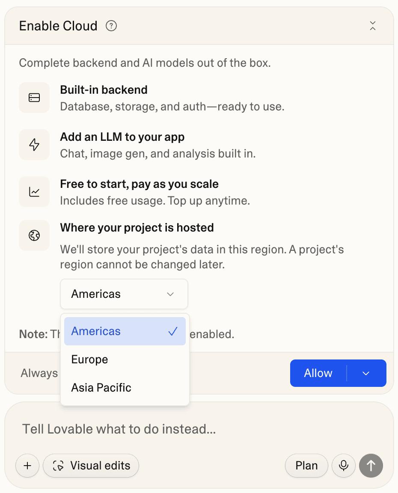Select the lightning bolt LLM icon
398x493 pixels.
[34, 145]
